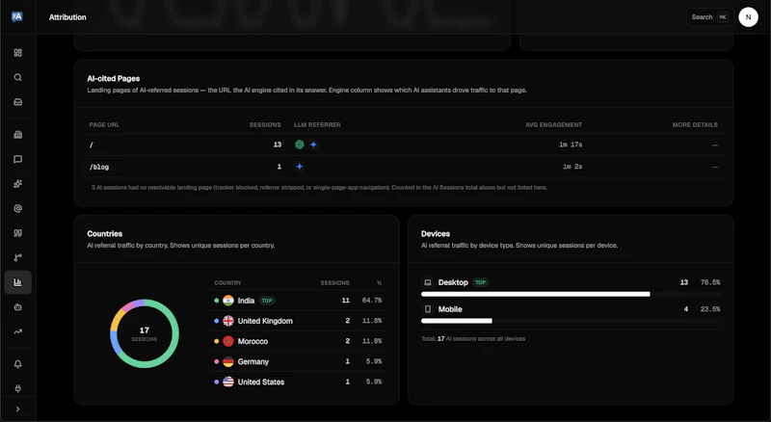771x422 pixels.
Task: Open notifications bell icon in sidebar
Action: click(17, 364)
